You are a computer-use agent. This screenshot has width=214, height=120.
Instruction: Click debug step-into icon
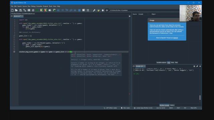click(x=67, y=10)
